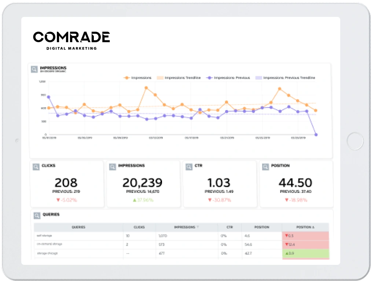Click the orange Impressions Trendline color swatch
Image resolution: width=371 pixels, height=281 pixels.
click(160, 77)
